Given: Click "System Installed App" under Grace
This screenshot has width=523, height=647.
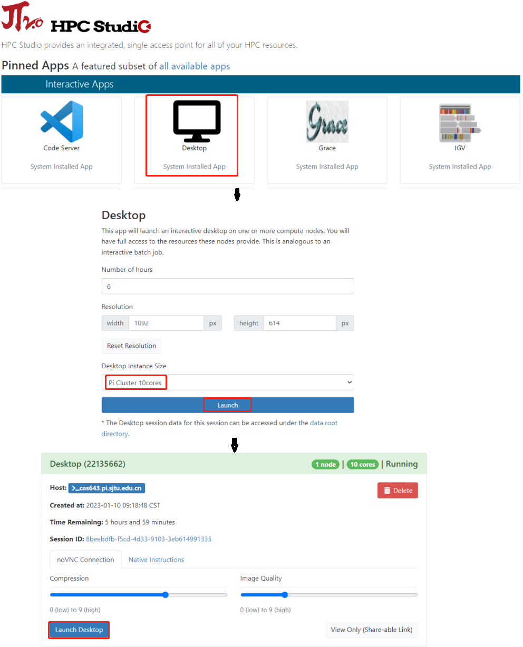Looking at the screenshot, I should click(x=327, y=166).
